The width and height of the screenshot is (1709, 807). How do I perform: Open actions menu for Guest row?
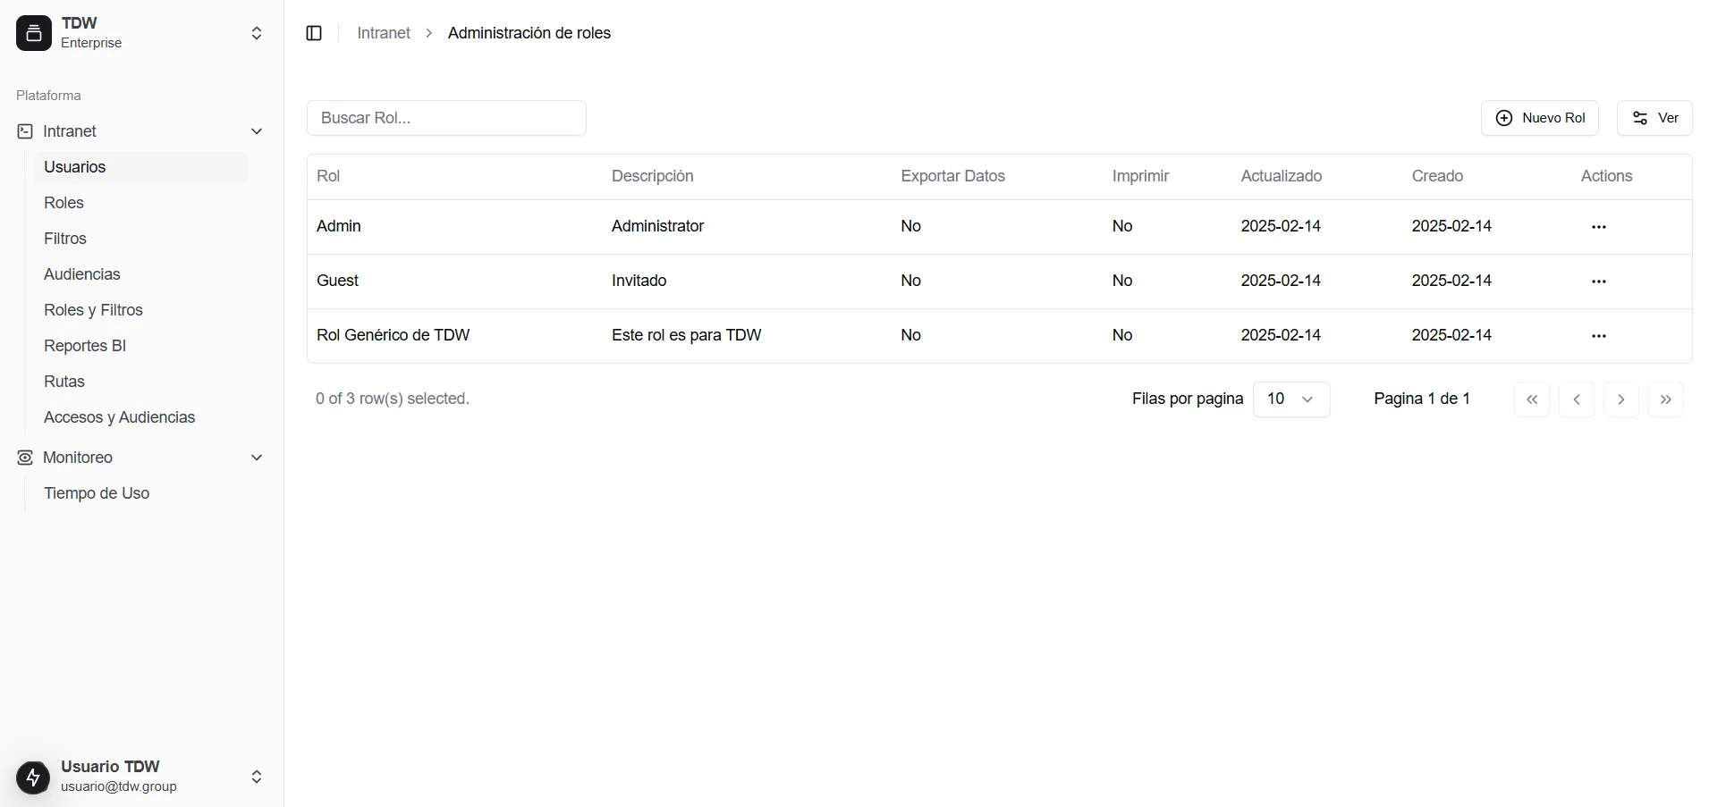coord(1599,282)
